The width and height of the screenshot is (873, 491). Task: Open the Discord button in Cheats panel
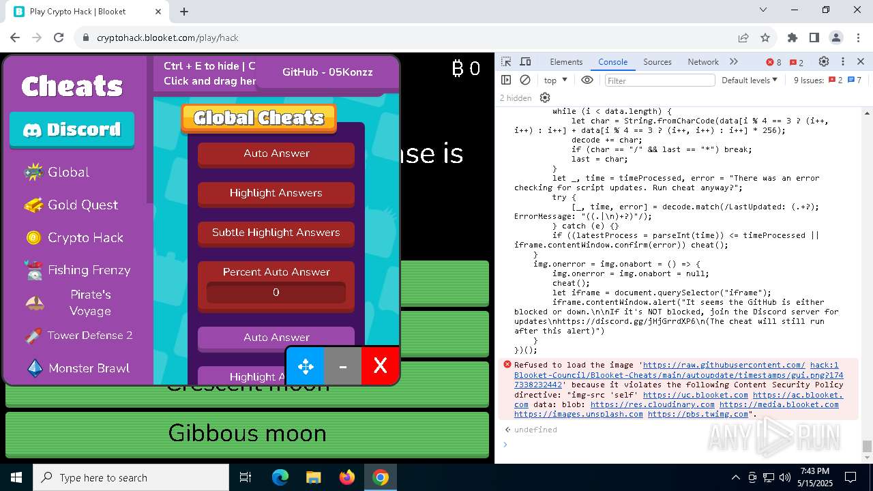(72, 130)
